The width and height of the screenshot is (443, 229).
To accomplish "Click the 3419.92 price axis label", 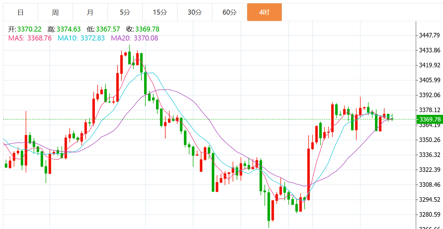I will 429,65.
